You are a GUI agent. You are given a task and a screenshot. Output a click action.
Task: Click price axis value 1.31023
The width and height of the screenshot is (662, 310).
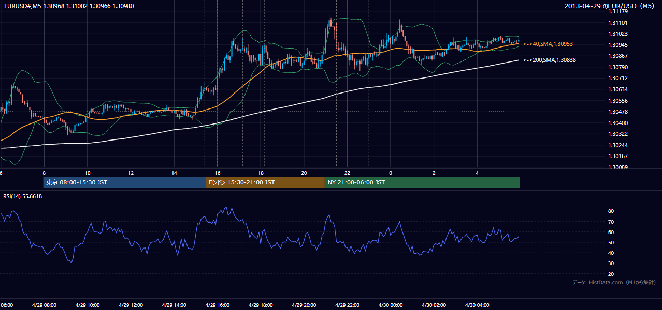click(x=618, y=34)
